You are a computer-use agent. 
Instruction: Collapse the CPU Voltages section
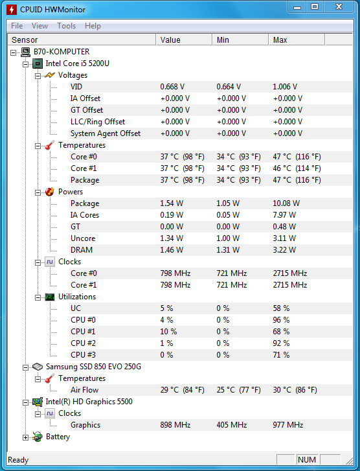pyautogui.click(x=38, y=76)
